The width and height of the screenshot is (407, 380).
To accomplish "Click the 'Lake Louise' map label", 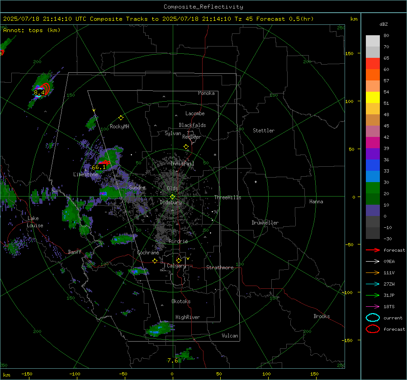I will 35,222.
